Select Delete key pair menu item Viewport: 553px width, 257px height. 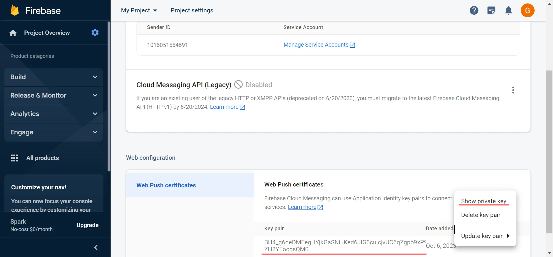point(485,215)
